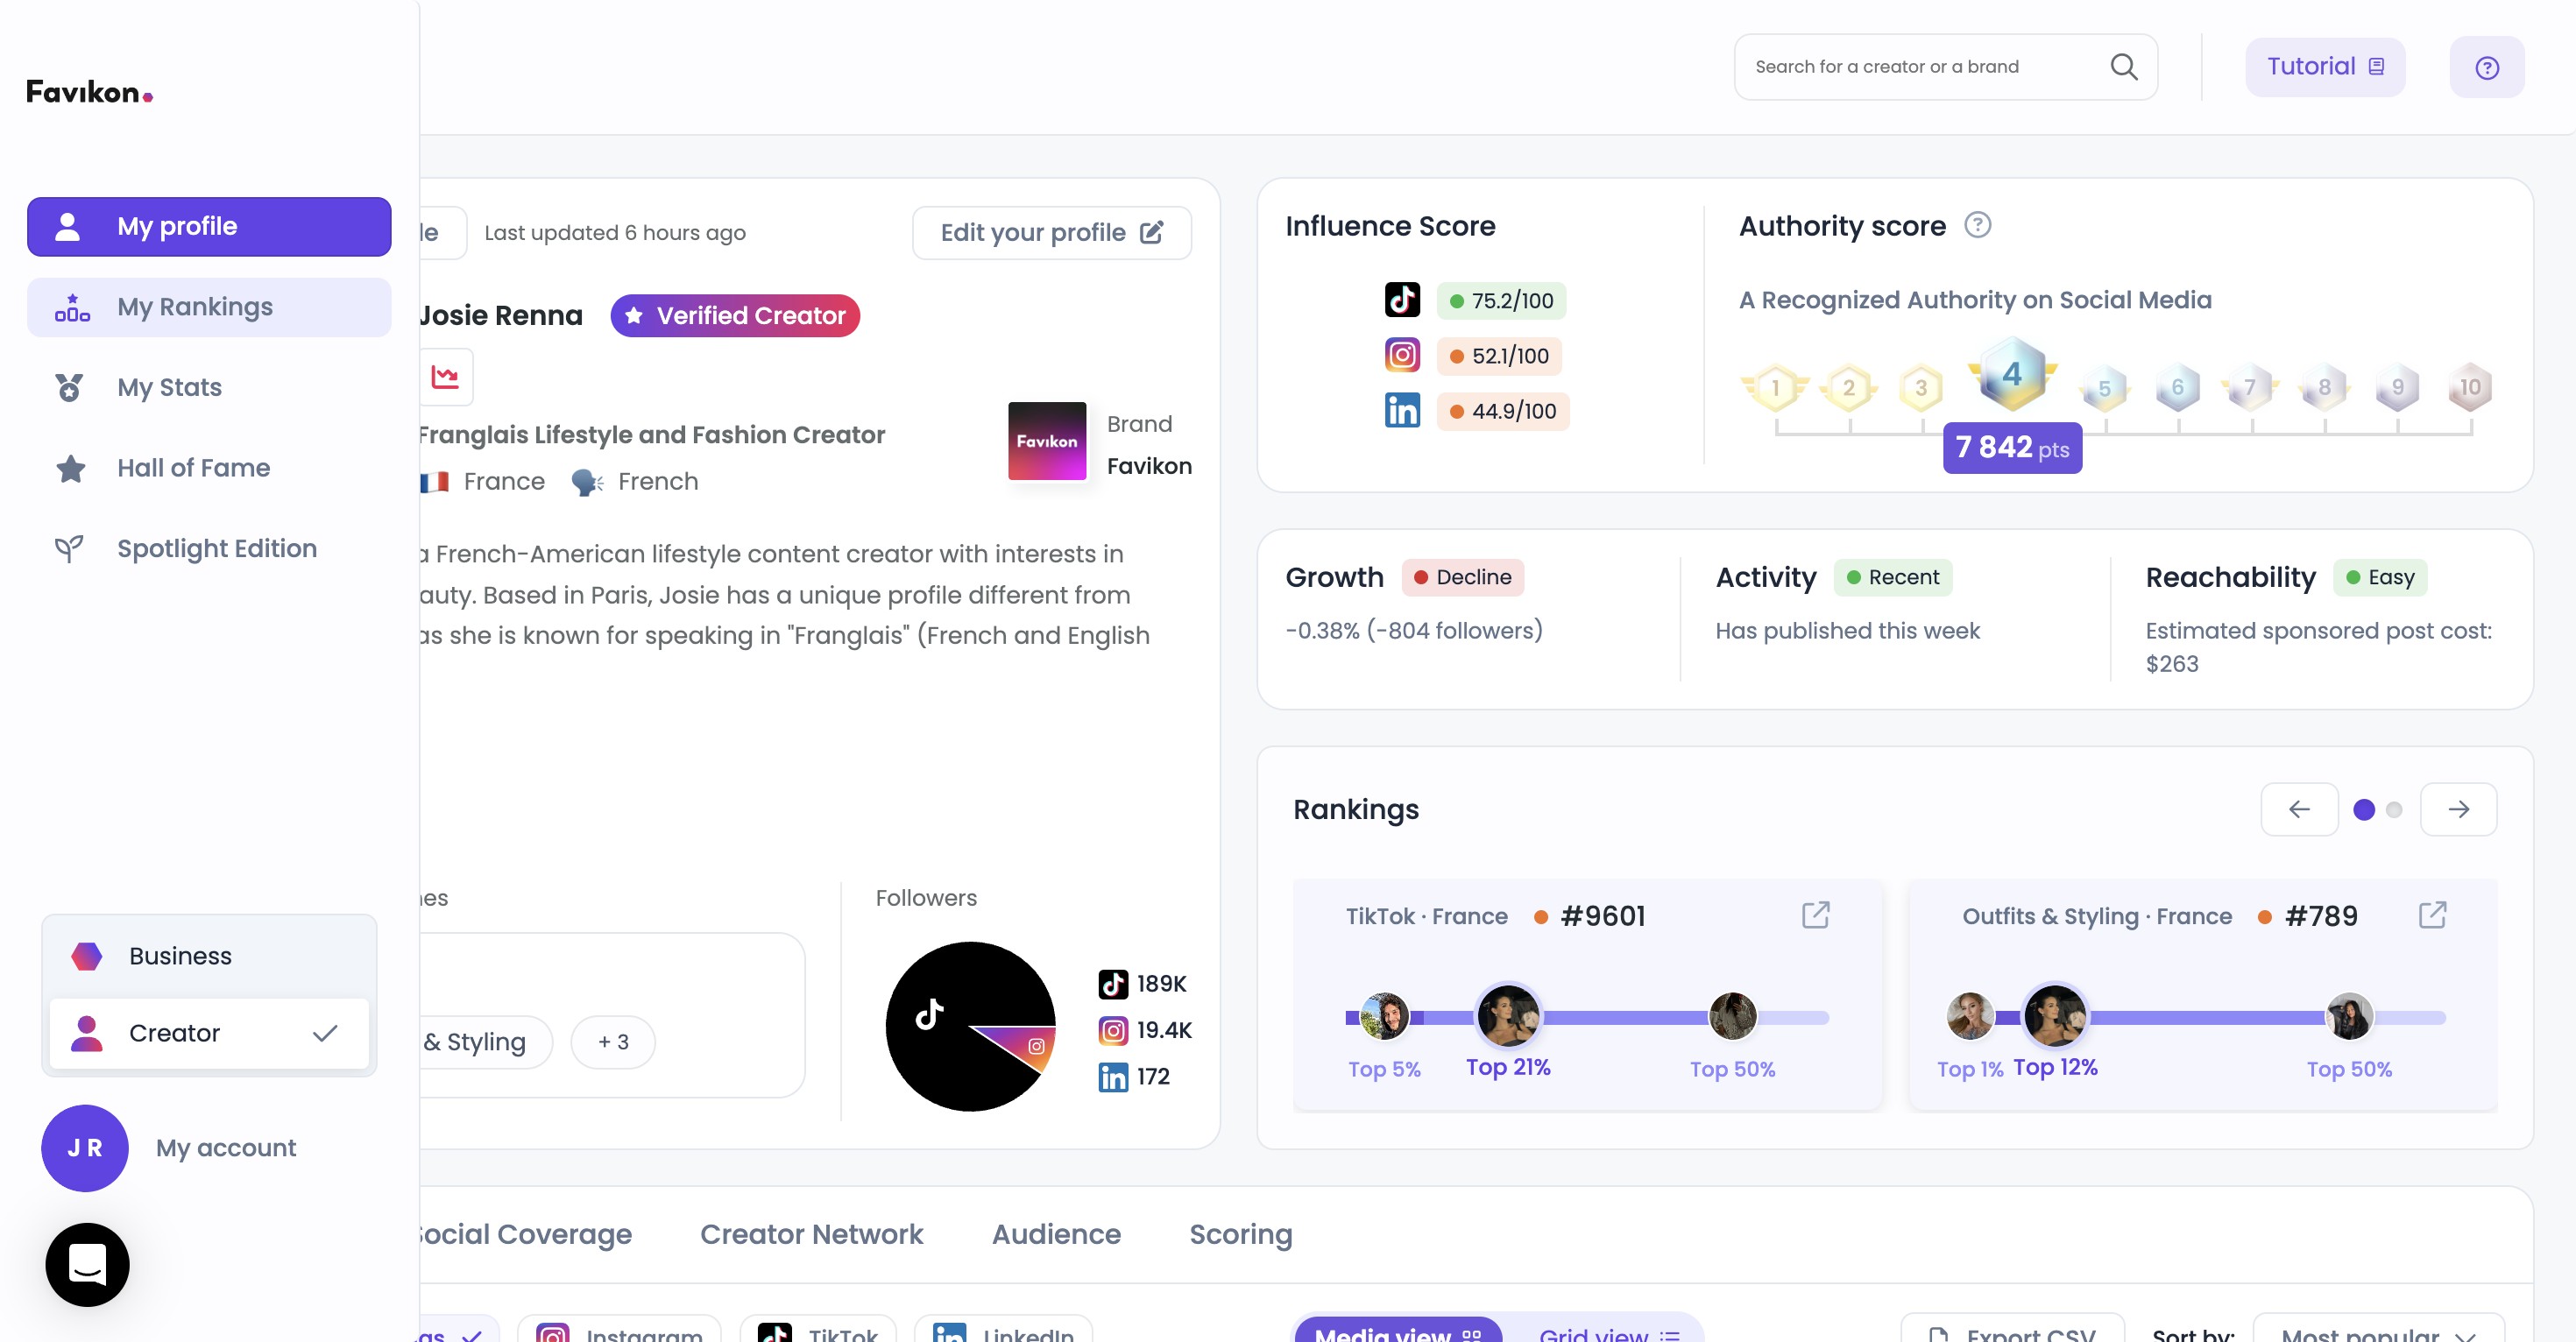Open the TikTok France ranking external link
Screen dimensions: 2576x1342
pos(1815,915)
